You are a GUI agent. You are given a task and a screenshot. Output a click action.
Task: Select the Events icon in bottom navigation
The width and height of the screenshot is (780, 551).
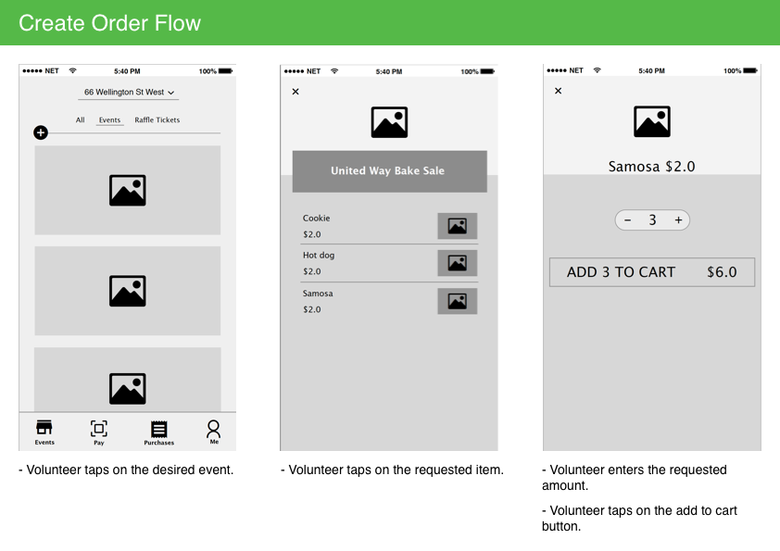point(44,431)
